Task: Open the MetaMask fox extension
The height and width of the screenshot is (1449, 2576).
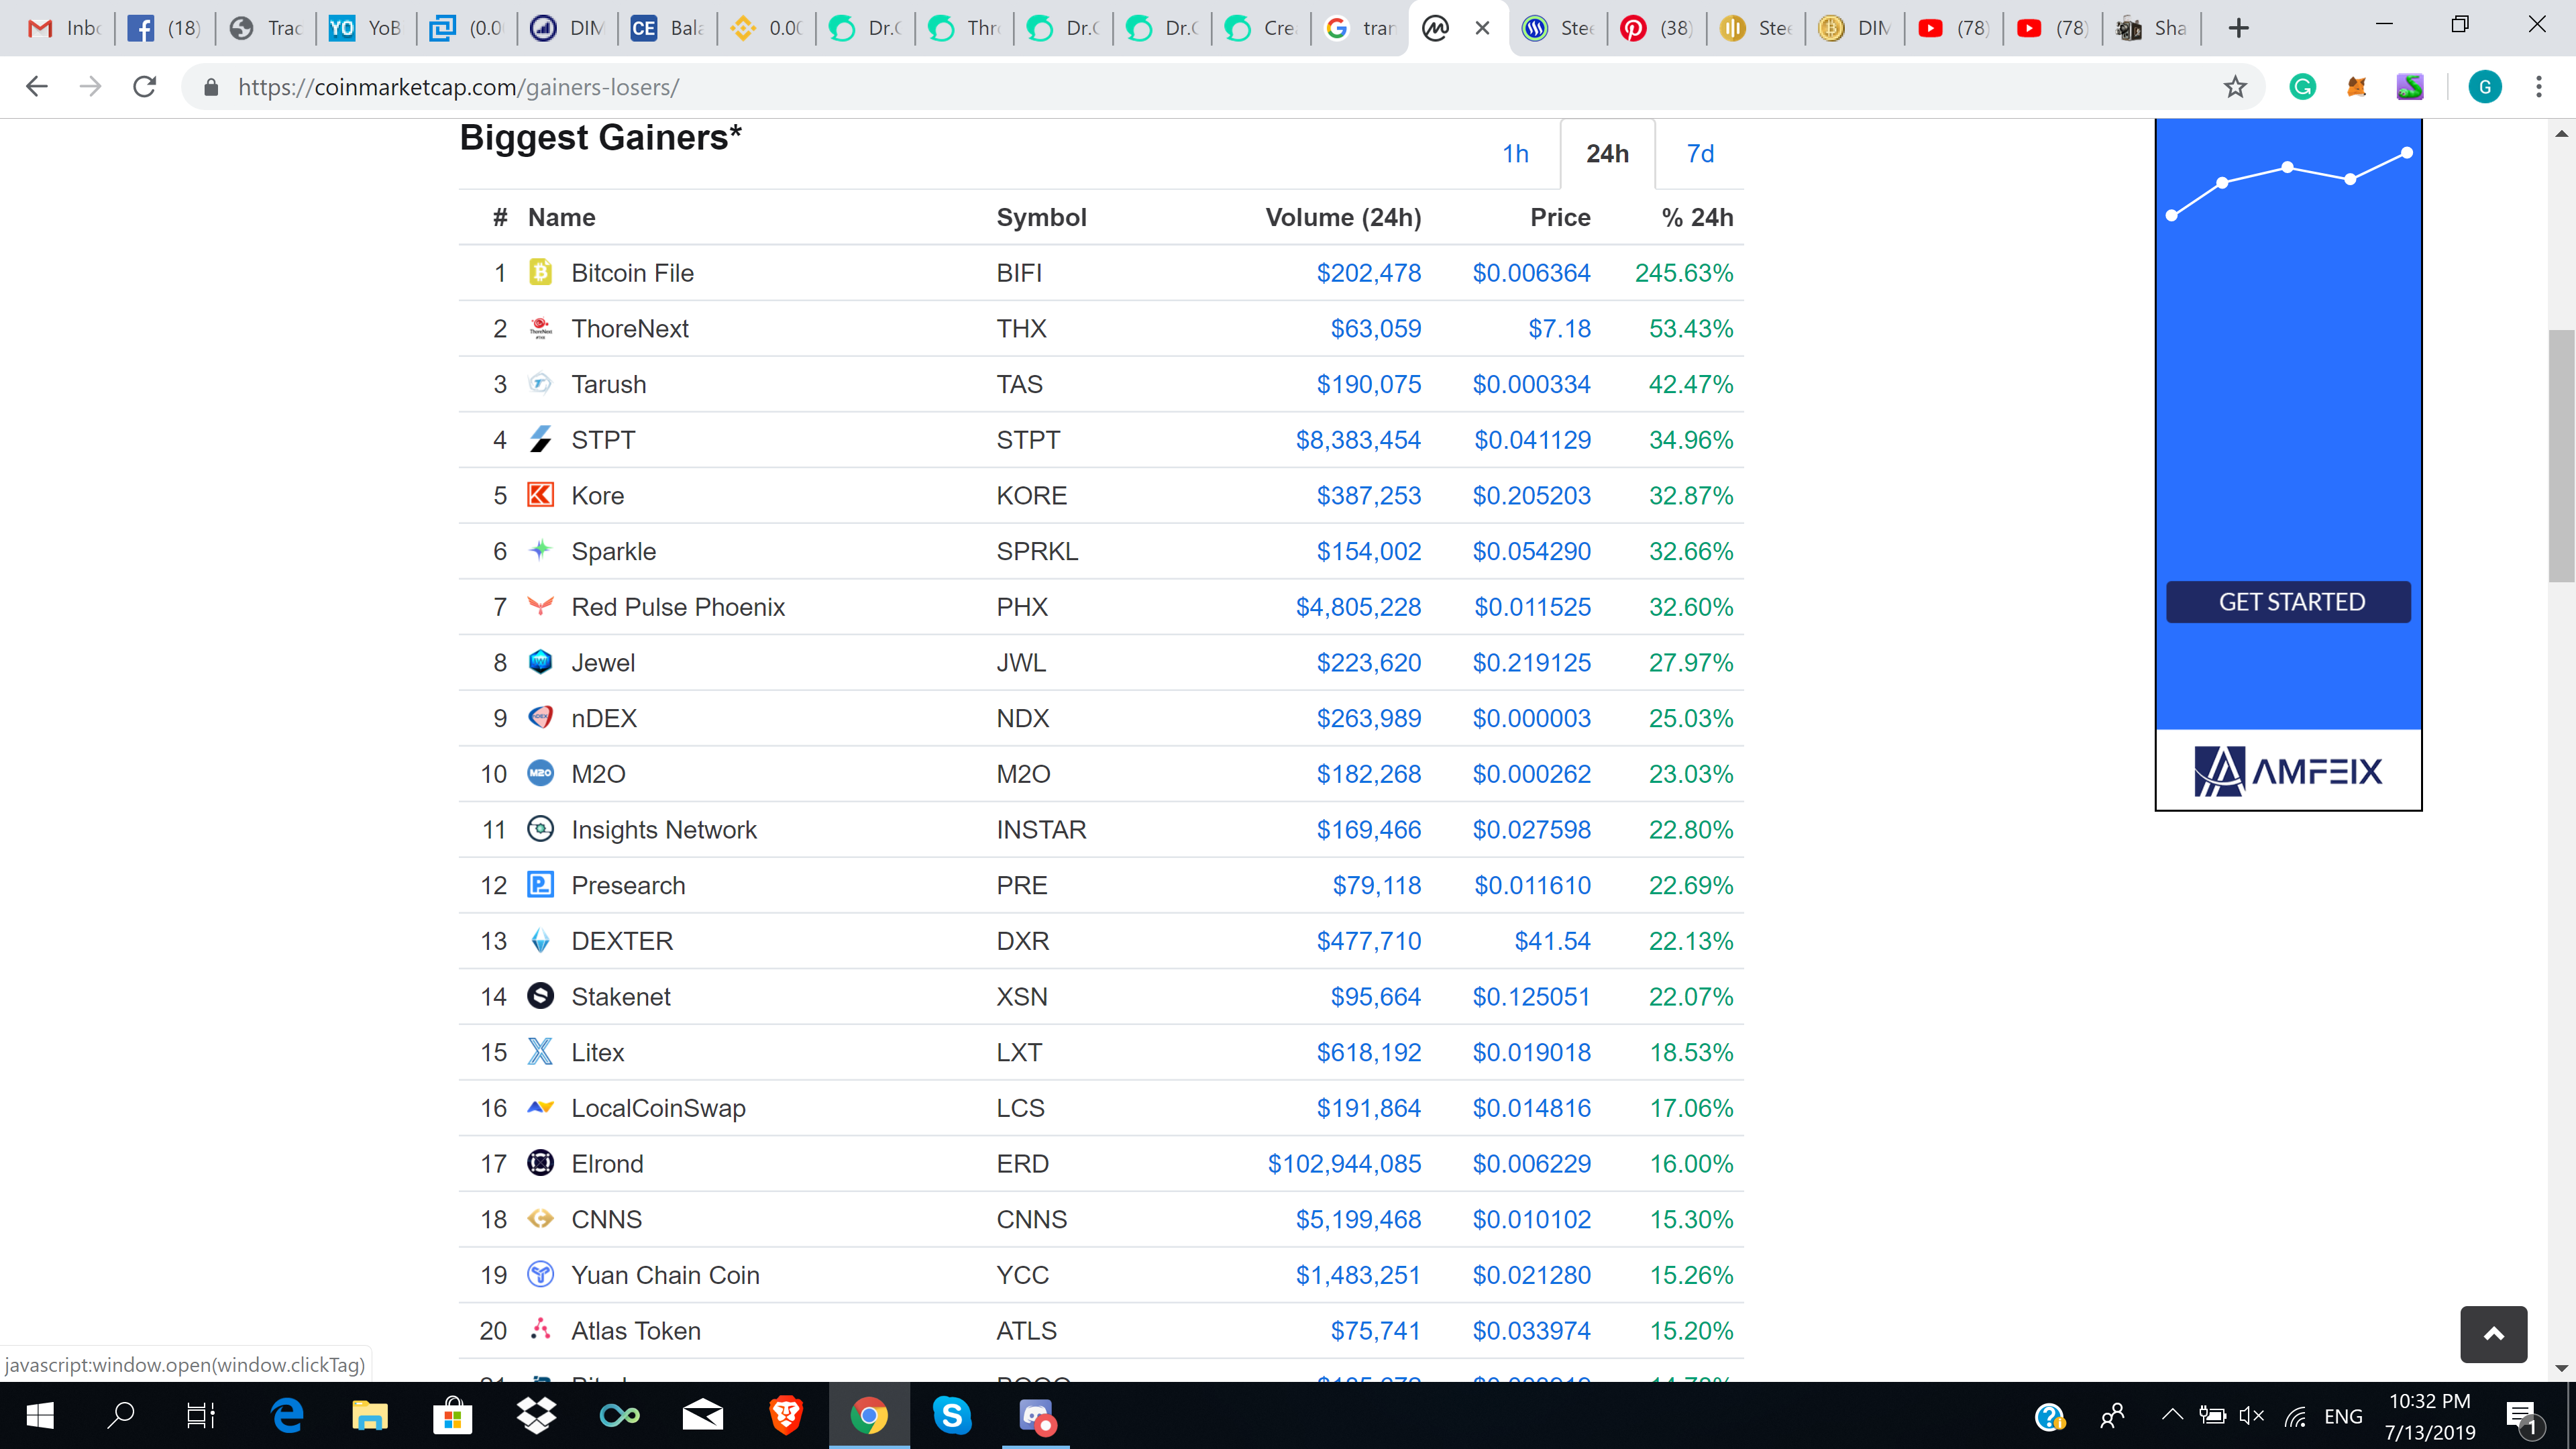Action: coord(2356,87)
